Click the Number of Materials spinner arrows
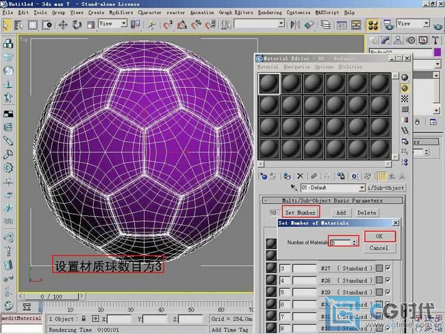Image resolution: width=445 pixels, height=334 pixels. (354, 243)
